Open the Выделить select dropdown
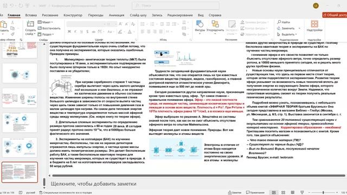 [287, 34]
